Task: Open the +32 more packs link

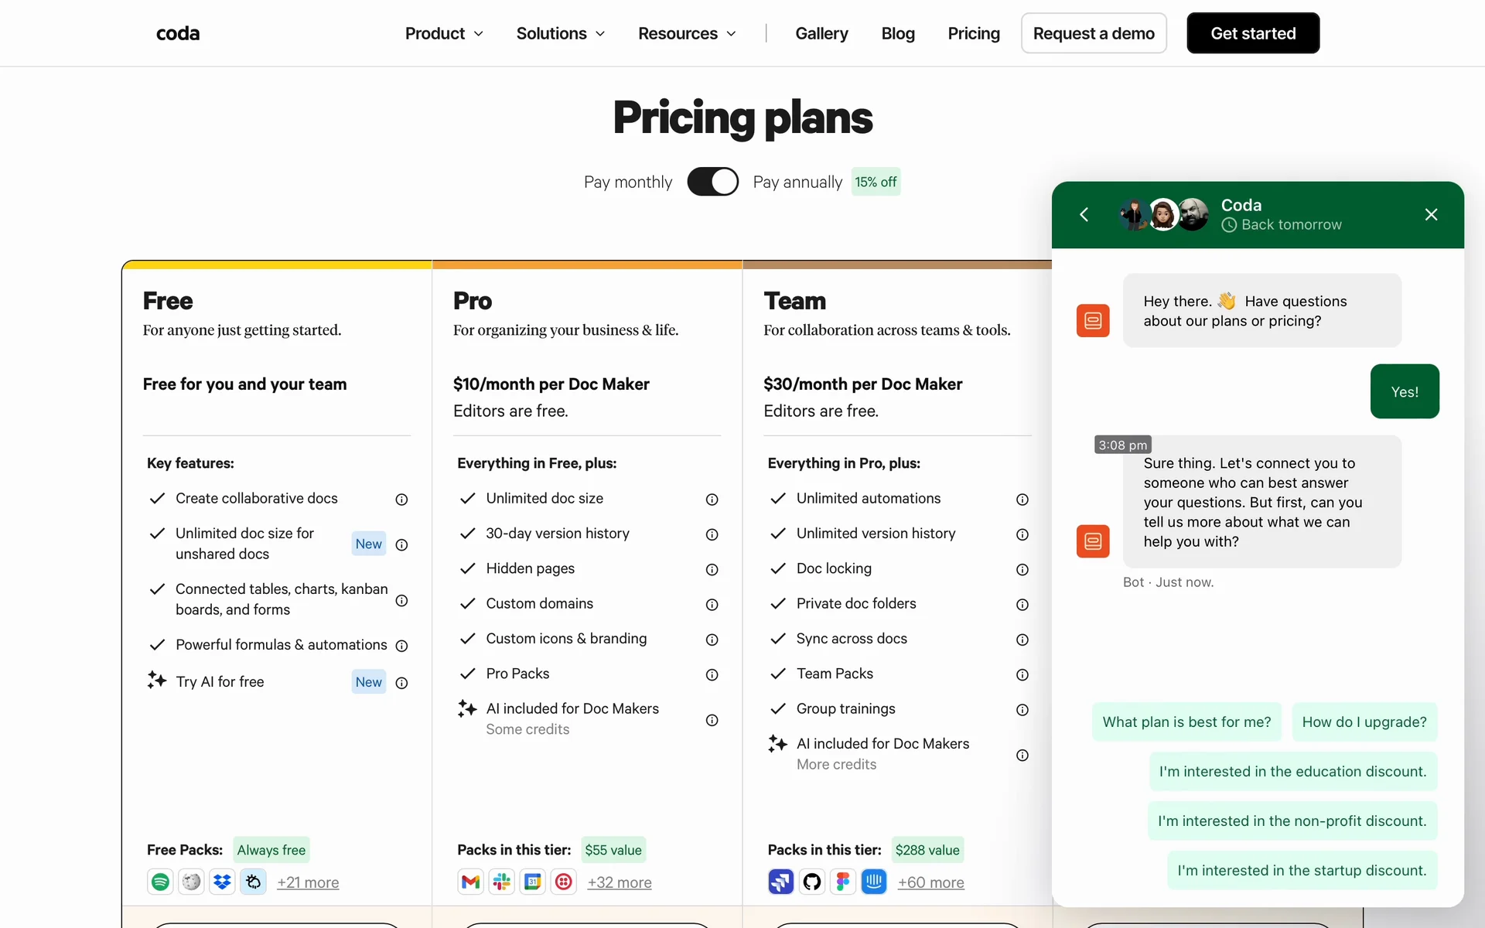Action: (x=619, y=882)
